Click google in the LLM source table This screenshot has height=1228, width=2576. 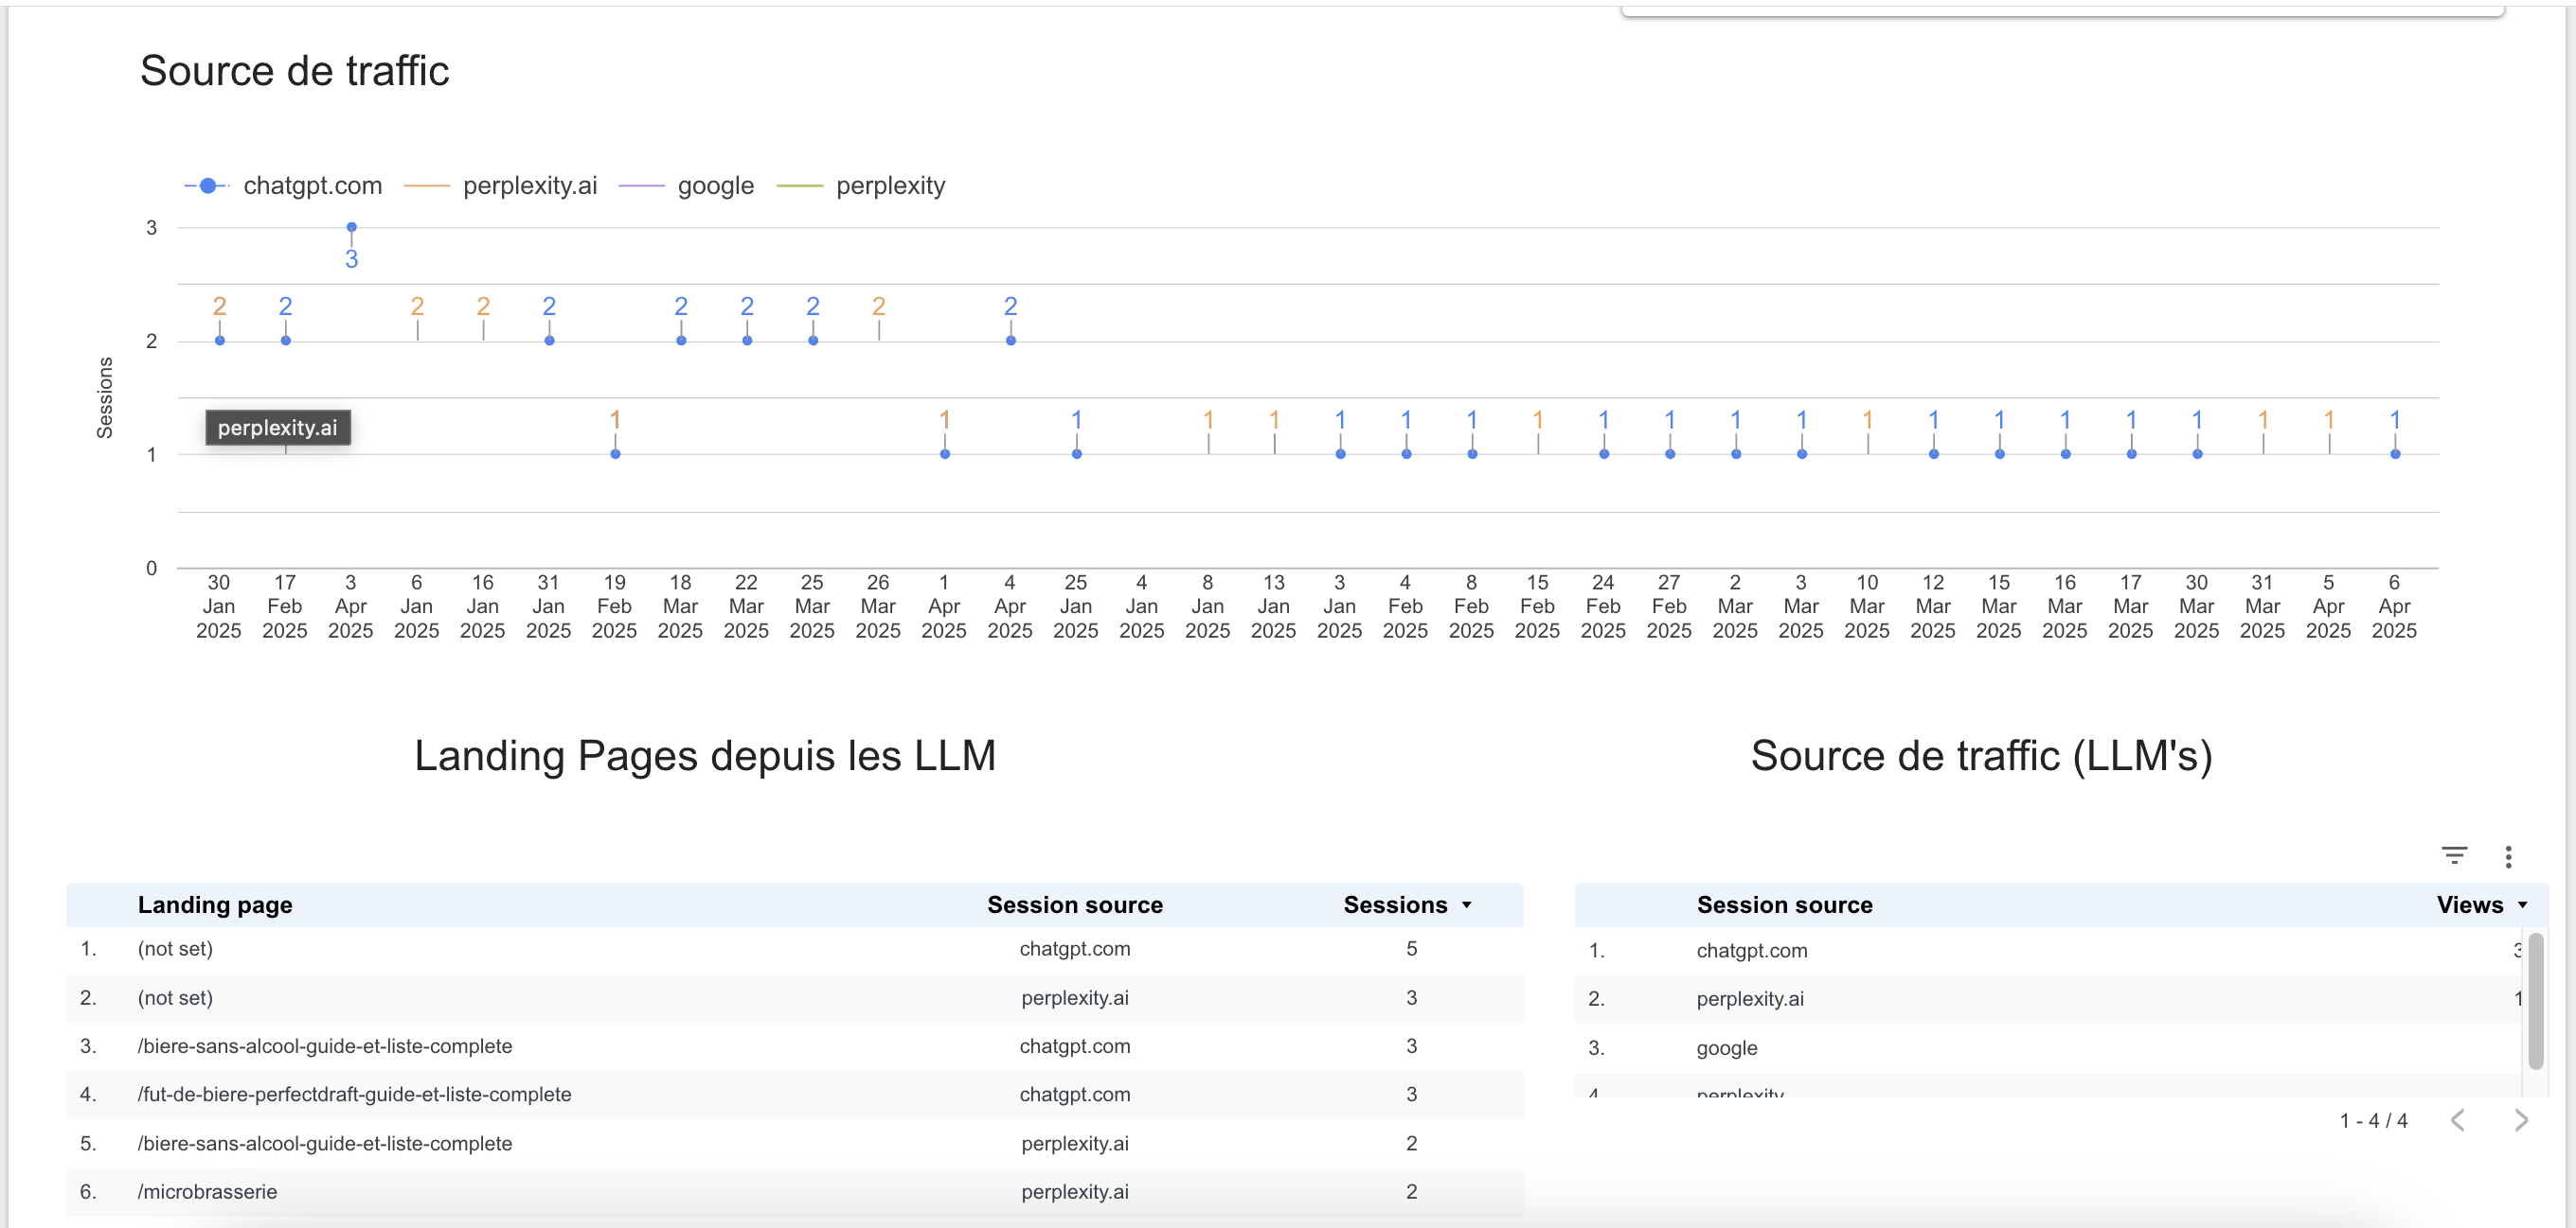[1726, 1047]
